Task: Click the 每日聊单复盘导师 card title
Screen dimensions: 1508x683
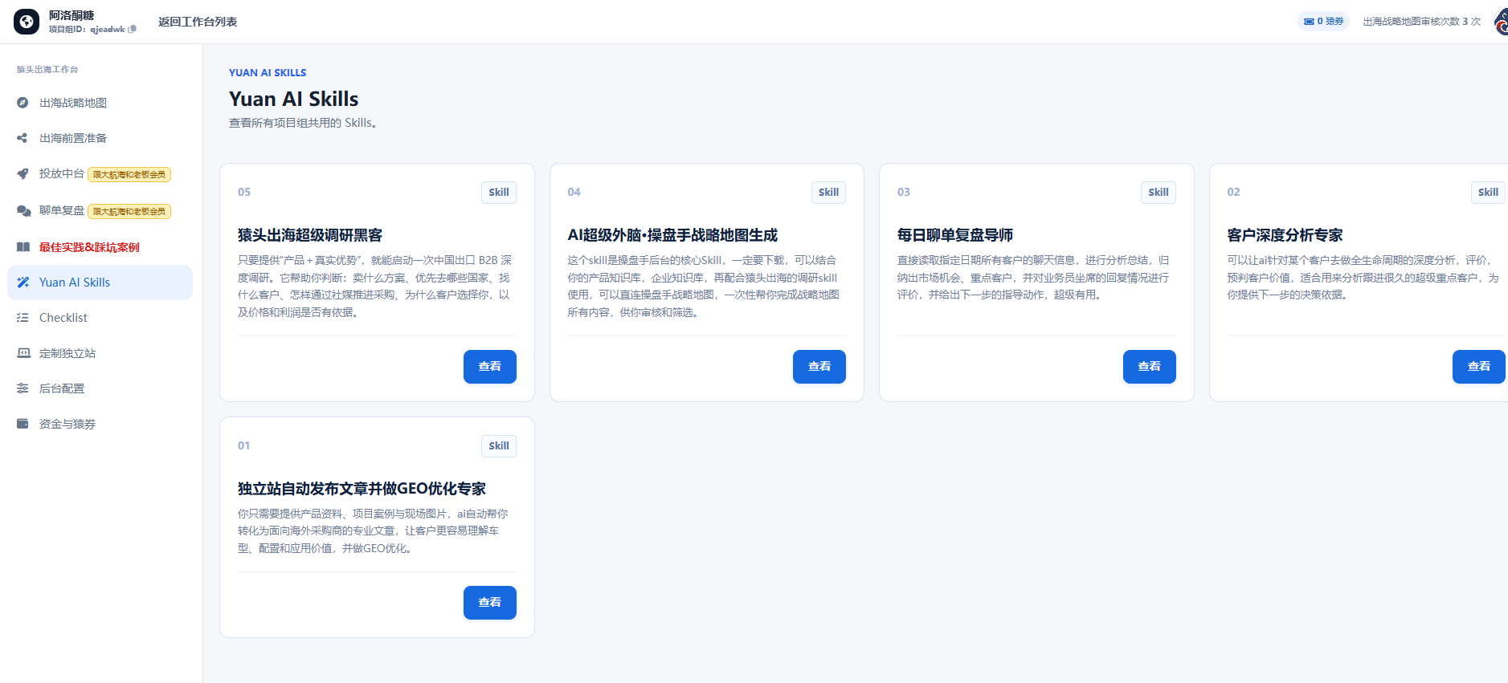Action: (x=955, y=235)
